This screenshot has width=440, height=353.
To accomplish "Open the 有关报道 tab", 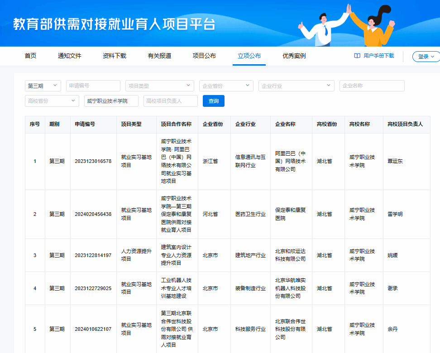I will (159, 56).
